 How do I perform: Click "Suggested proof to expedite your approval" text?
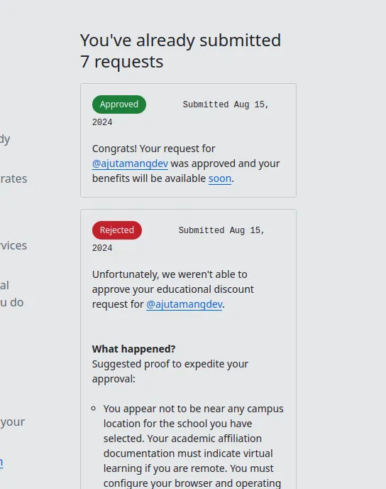170,372
